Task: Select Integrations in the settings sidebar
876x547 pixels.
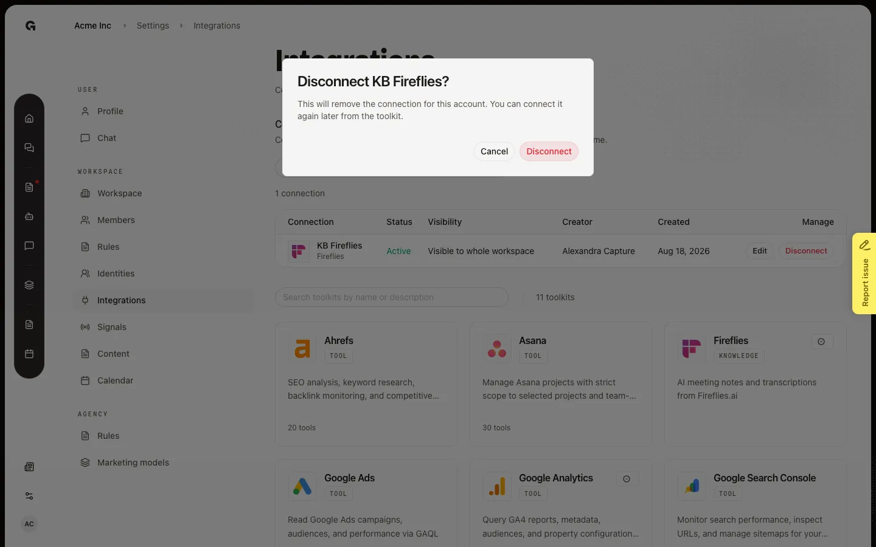Action: [164, 300]
